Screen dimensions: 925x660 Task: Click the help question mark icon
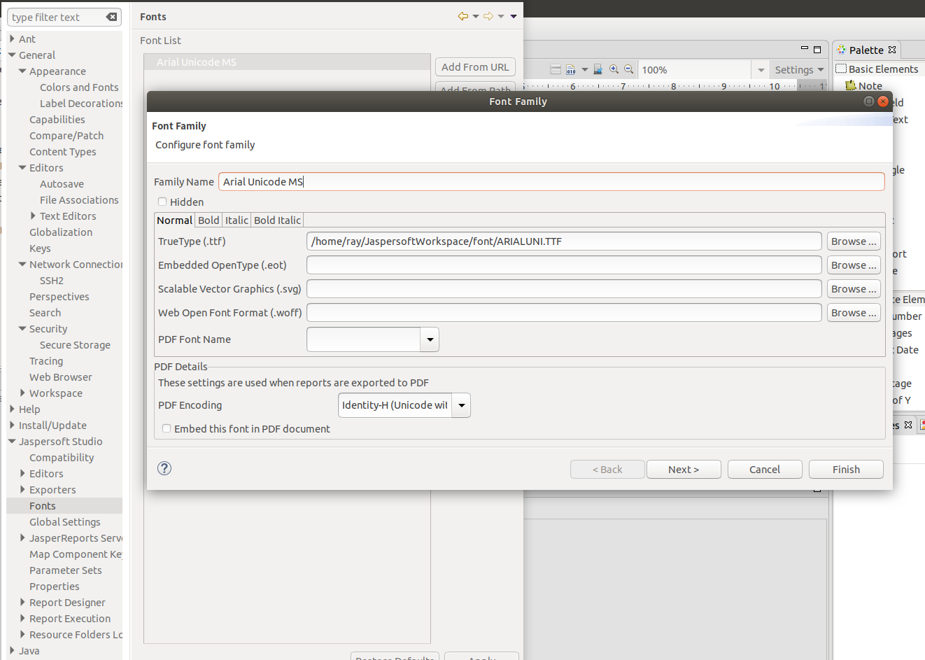[164, 468]
